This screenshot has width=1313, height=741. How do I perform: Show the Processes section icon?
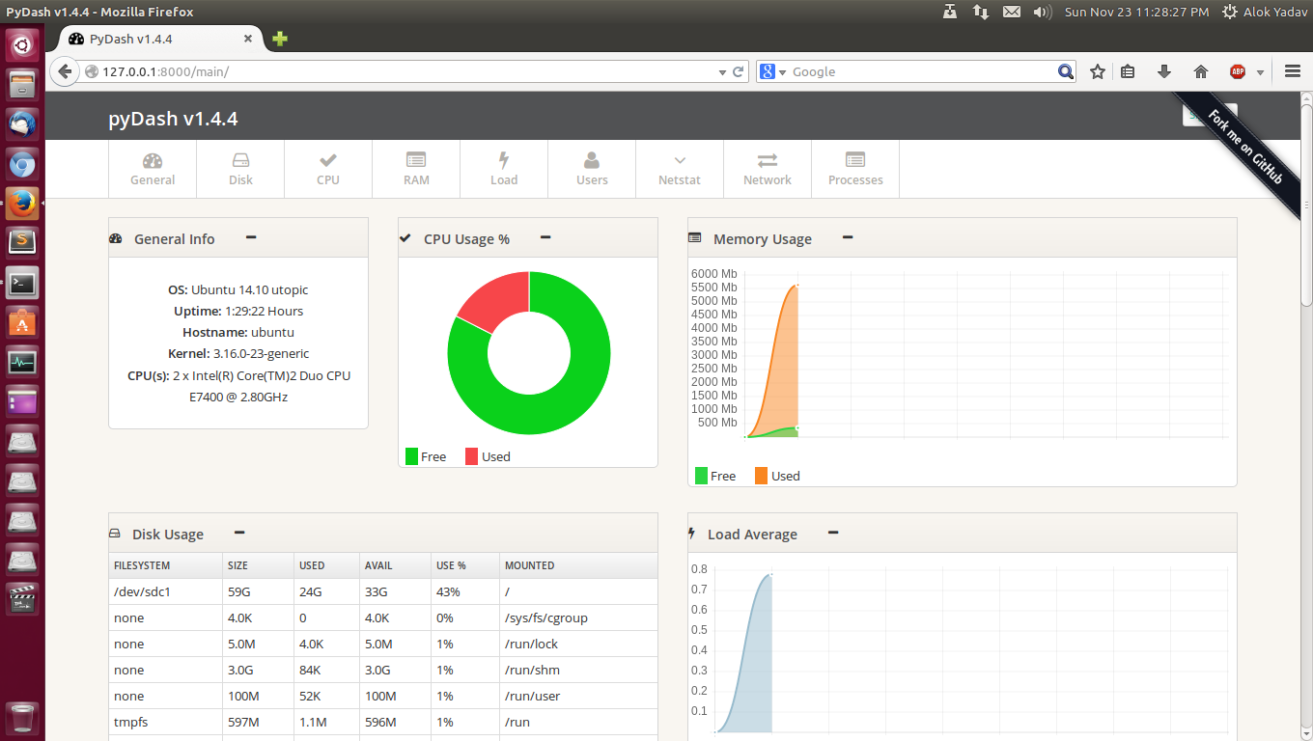click(855, 160)
